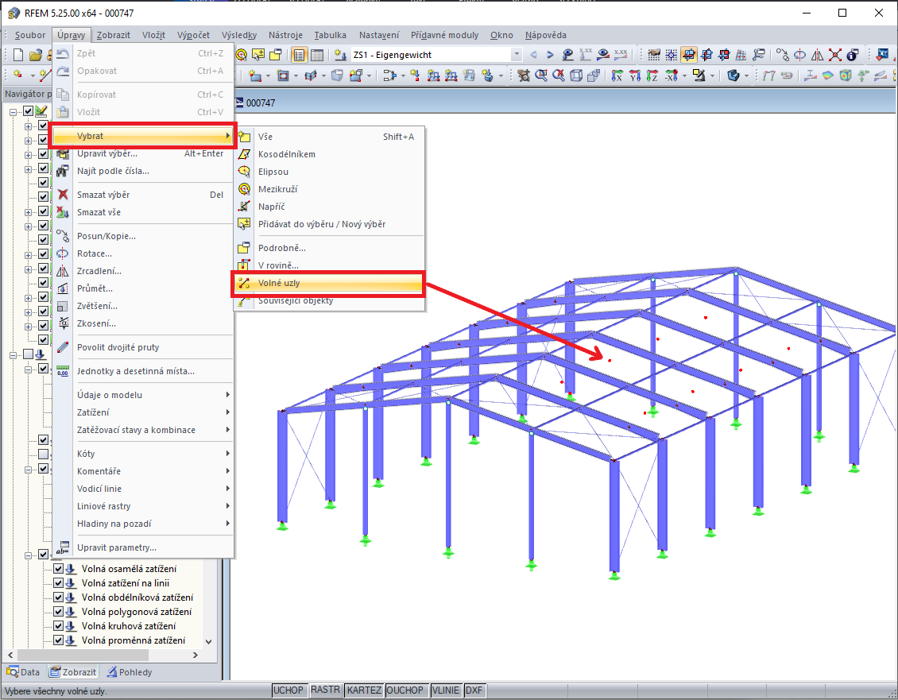Toggle Volná polygonová zatížení checkbox
The height and width of the screenshot is (700, 898).
click(59, 612)
